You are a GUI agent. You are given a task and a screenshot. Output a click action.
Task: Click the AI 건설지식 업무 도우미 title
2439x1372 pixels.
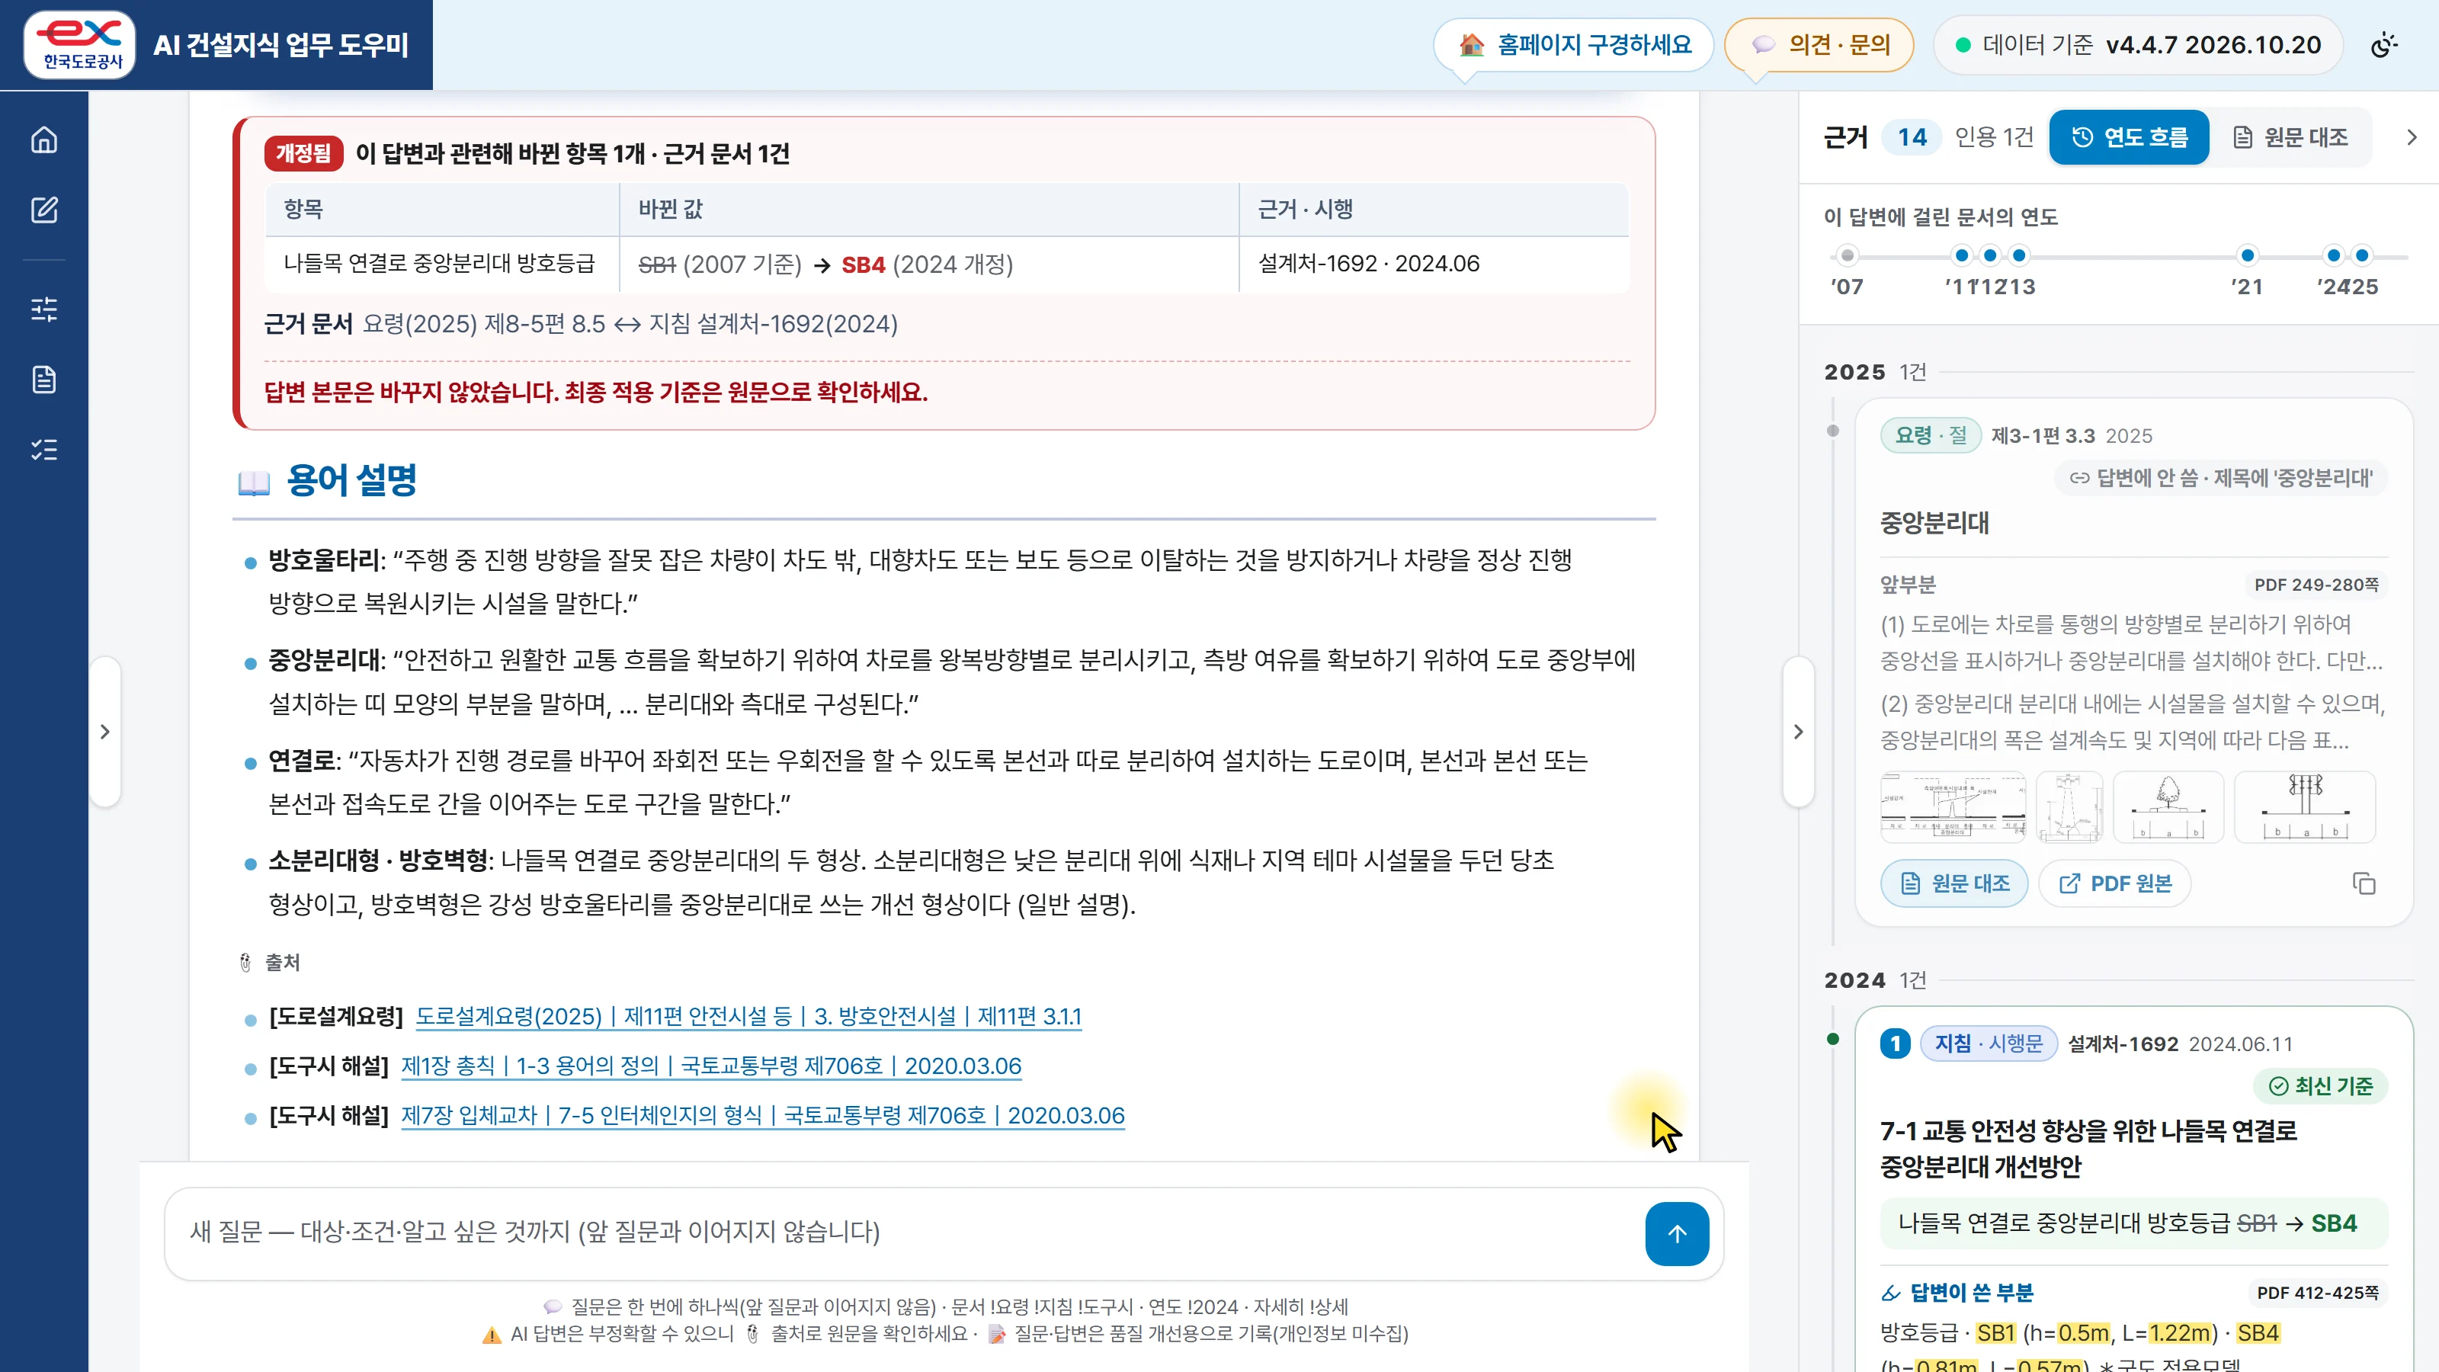click(280, 44)
